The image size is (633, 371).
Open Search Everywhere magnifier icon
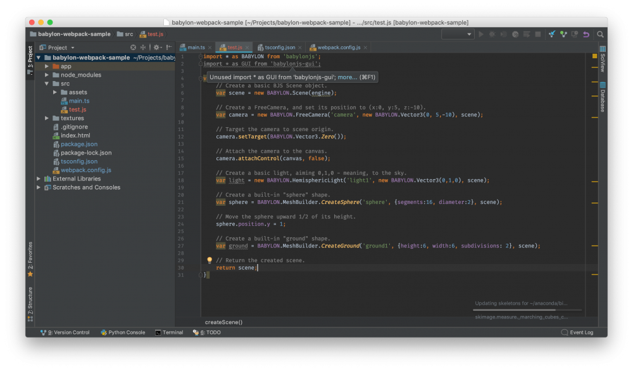click(x=600, y=34)
